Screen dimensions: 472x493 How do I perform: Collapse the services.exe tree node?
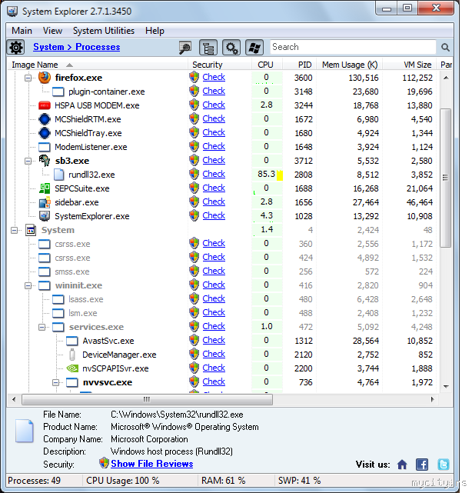pyautogui.click(x=42, y=327)
